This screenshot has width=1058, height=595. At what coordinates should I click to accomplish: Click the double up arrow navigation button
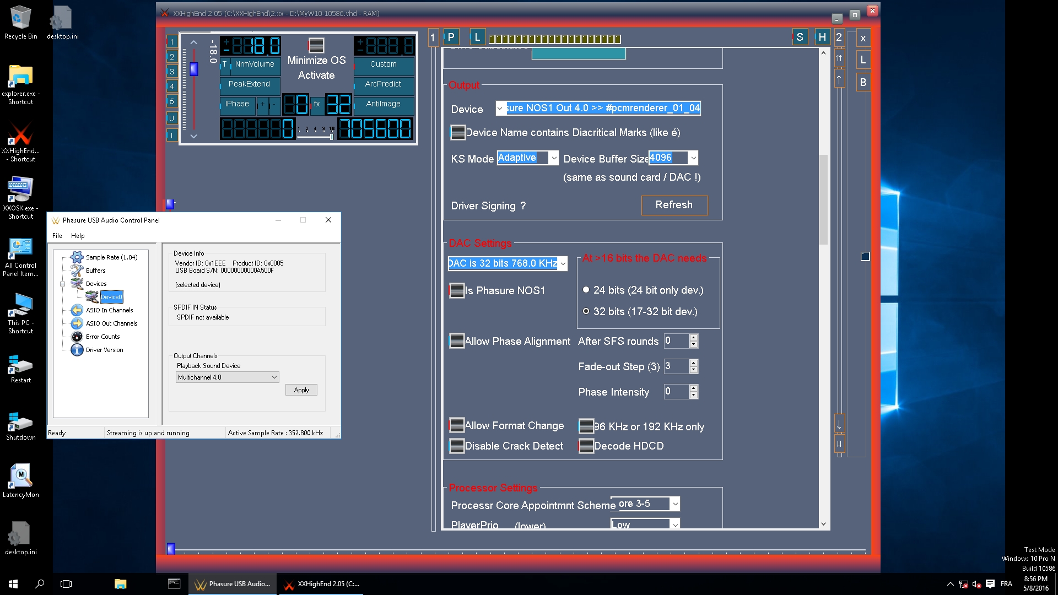(839, 58)
